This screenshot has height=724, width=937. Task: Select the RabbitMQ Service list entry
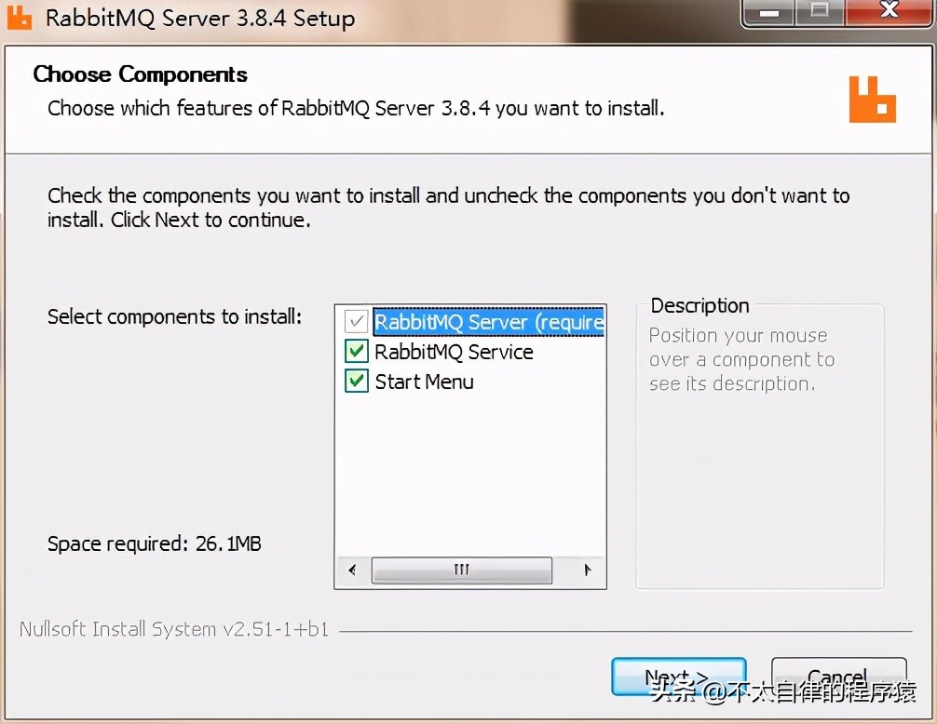(454, 352)
